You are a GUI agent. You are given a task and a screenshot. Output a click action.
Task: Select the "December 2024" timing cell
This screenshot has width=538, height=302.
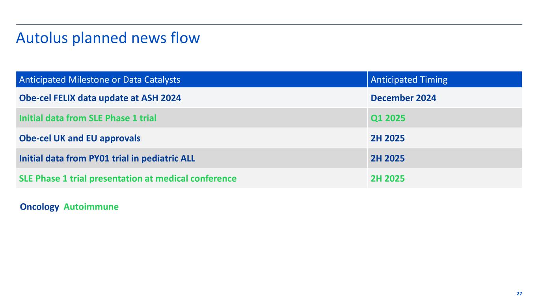pyautogui.click(x=403, y=98)
